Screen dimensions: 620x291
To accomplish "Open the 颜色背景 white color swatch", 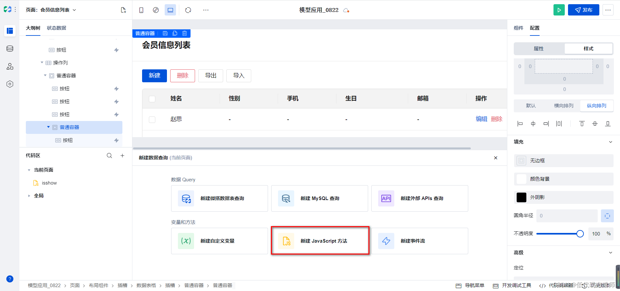I will (521, 179).
